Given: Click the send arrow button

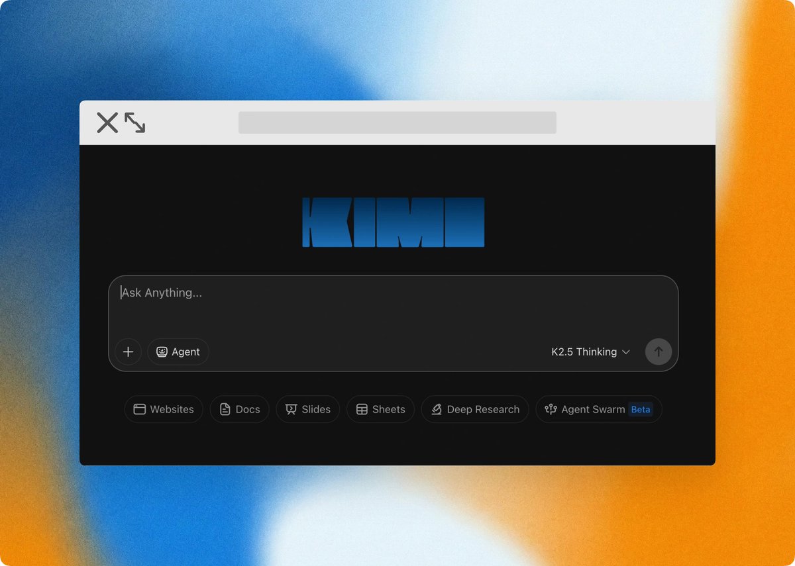Looking at the screenshot, I should 659,352.
